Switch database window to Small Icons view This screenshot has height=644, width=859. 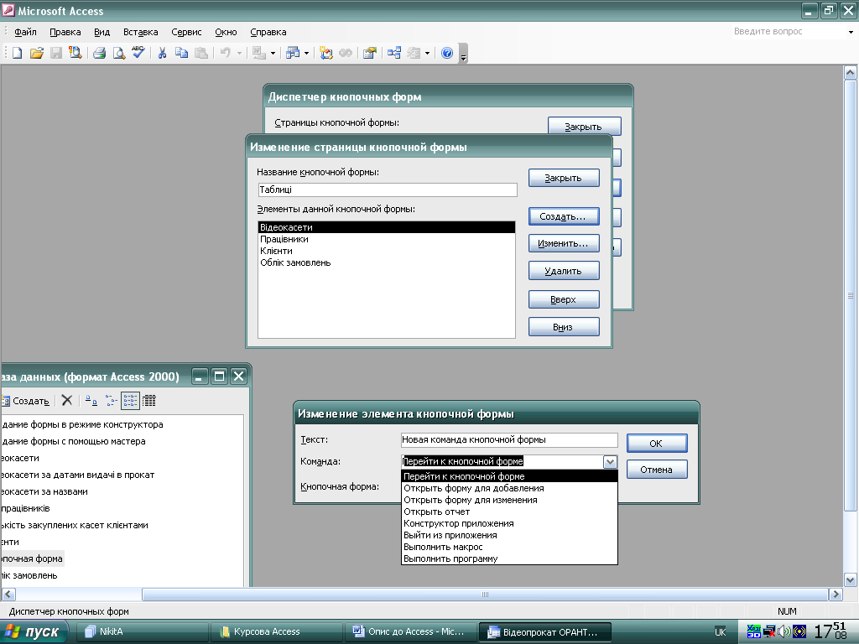coord(111,401)
